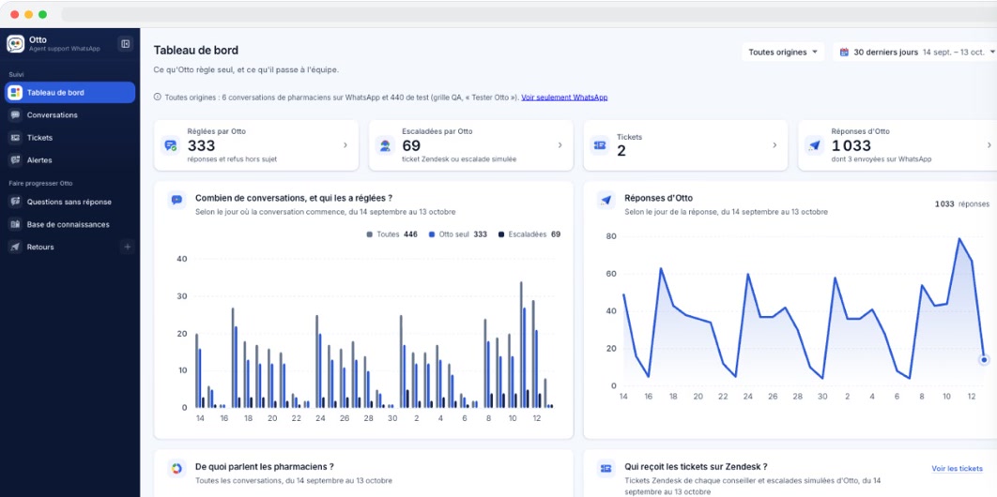The image size is (997, 497).
Task: Expand the Réglées par Otto card chevron
Action: (345, 145)
